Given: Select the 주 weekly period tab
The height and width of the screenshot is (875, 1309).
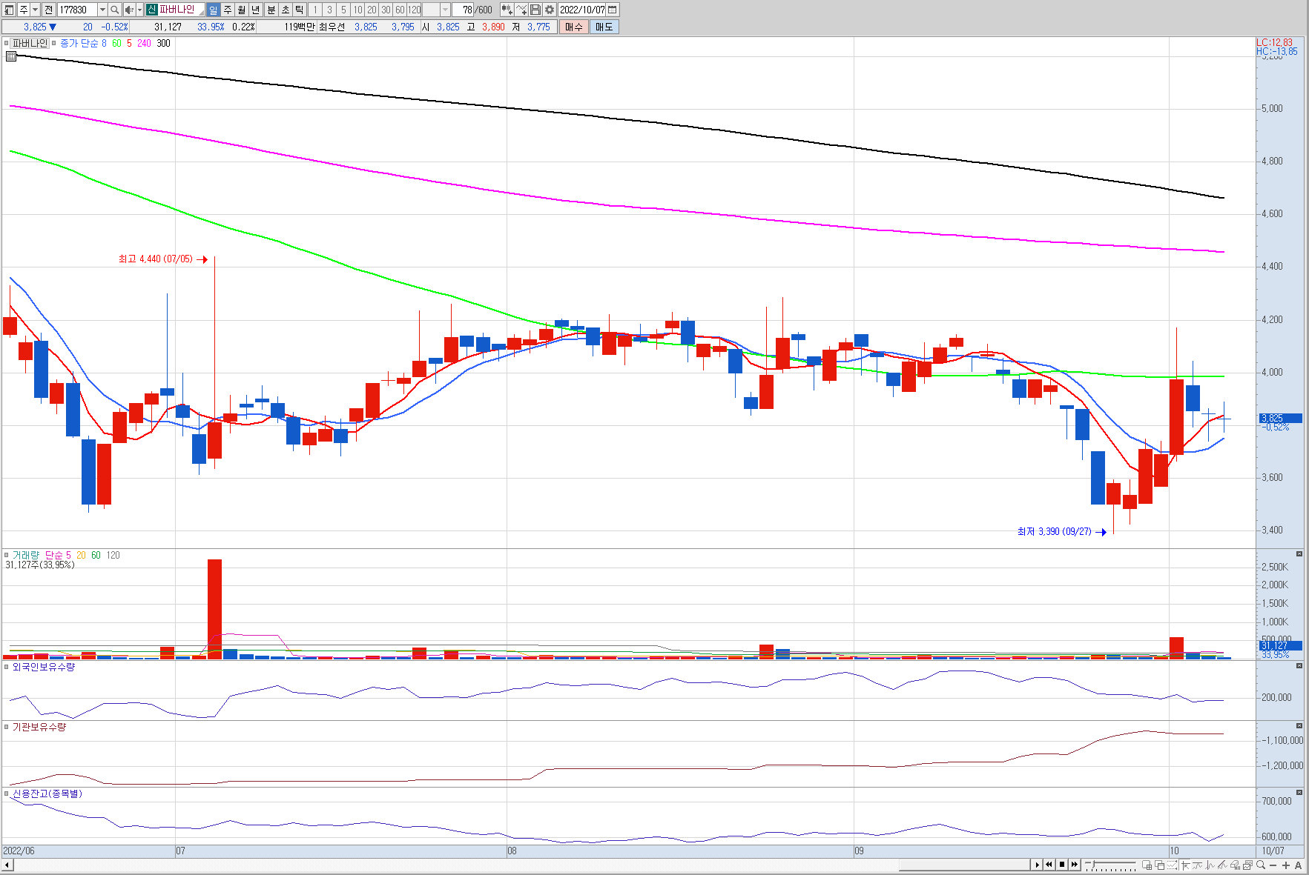Looking at the screenshot, I should point(228,10).
